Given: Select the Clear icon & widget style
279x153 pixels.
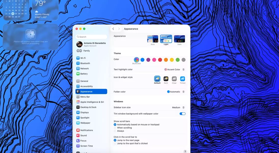Looking at the screenshot, I should (174, 79).
